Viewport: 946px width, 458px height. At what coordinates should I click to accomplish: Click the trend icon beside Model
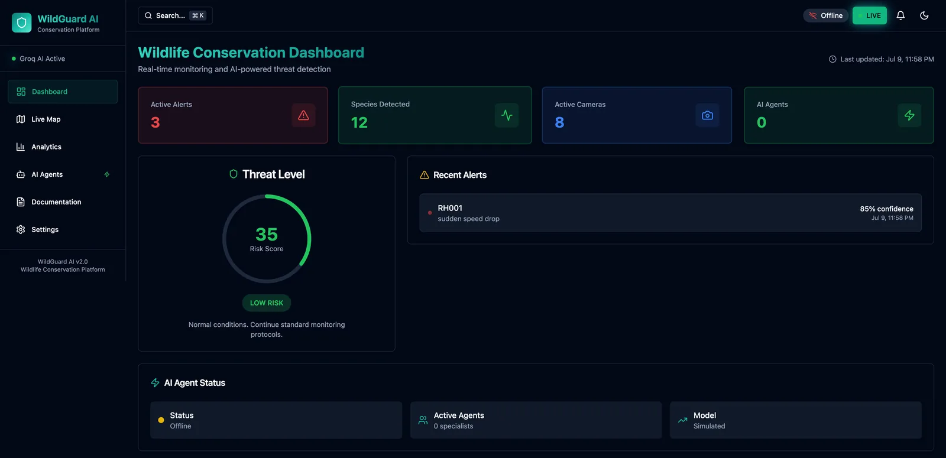tap(682, 420)
